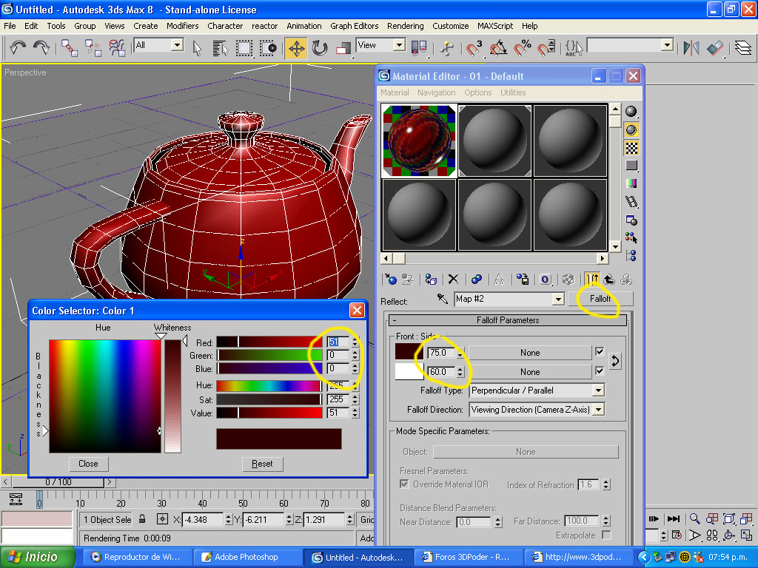
Task: Open the Falloff Direction dropdown
Action: [x=598, y=410]
